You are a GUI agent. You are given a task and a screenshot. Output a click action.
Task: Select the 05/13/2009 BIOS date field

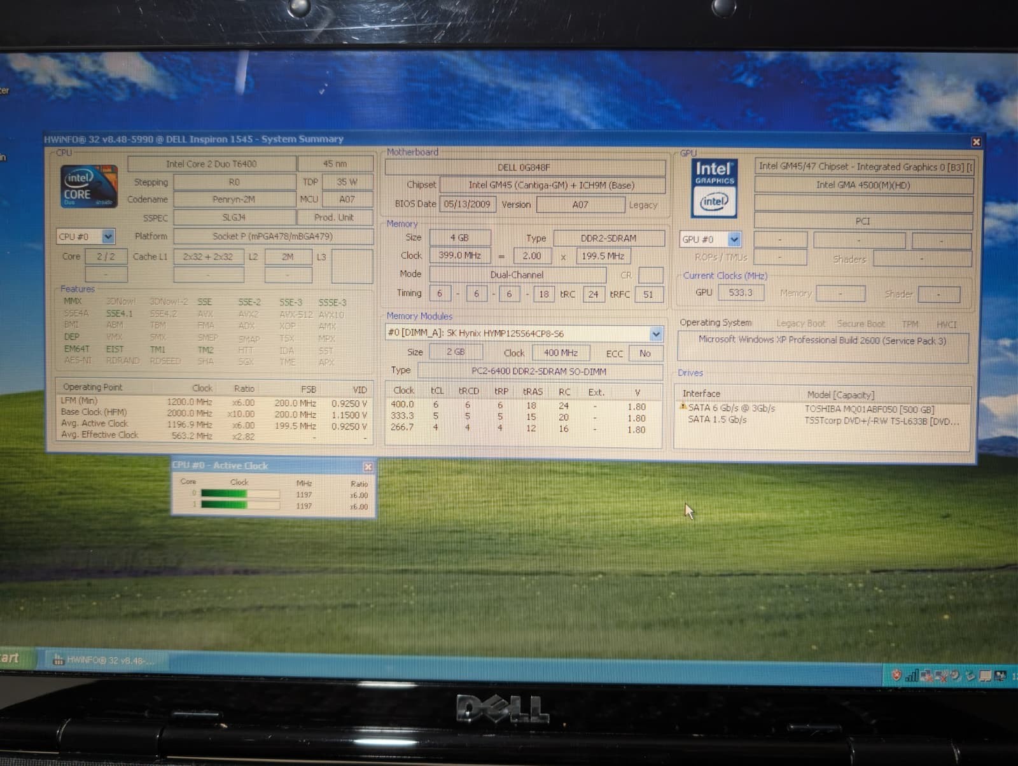pyautogui.click(x=467, y=204)
